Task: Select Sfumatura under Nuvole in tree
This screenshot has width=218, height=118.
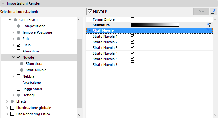Action: point(34,64)
